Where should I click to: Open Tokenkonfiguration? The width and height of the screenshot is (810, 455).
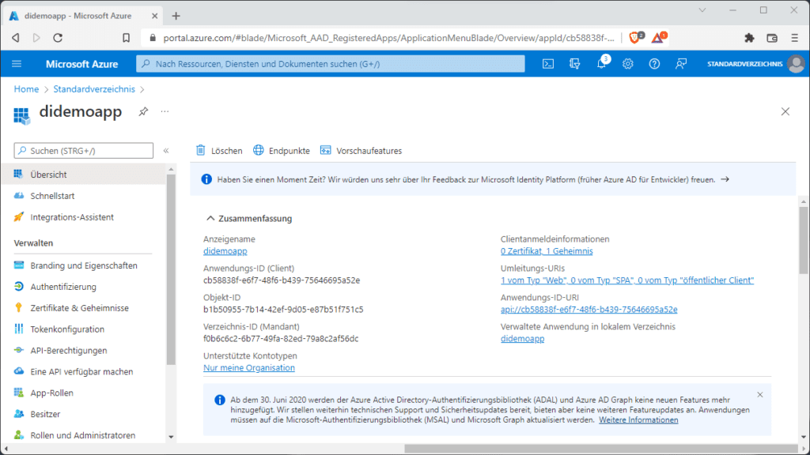click(x=82, y=329)
